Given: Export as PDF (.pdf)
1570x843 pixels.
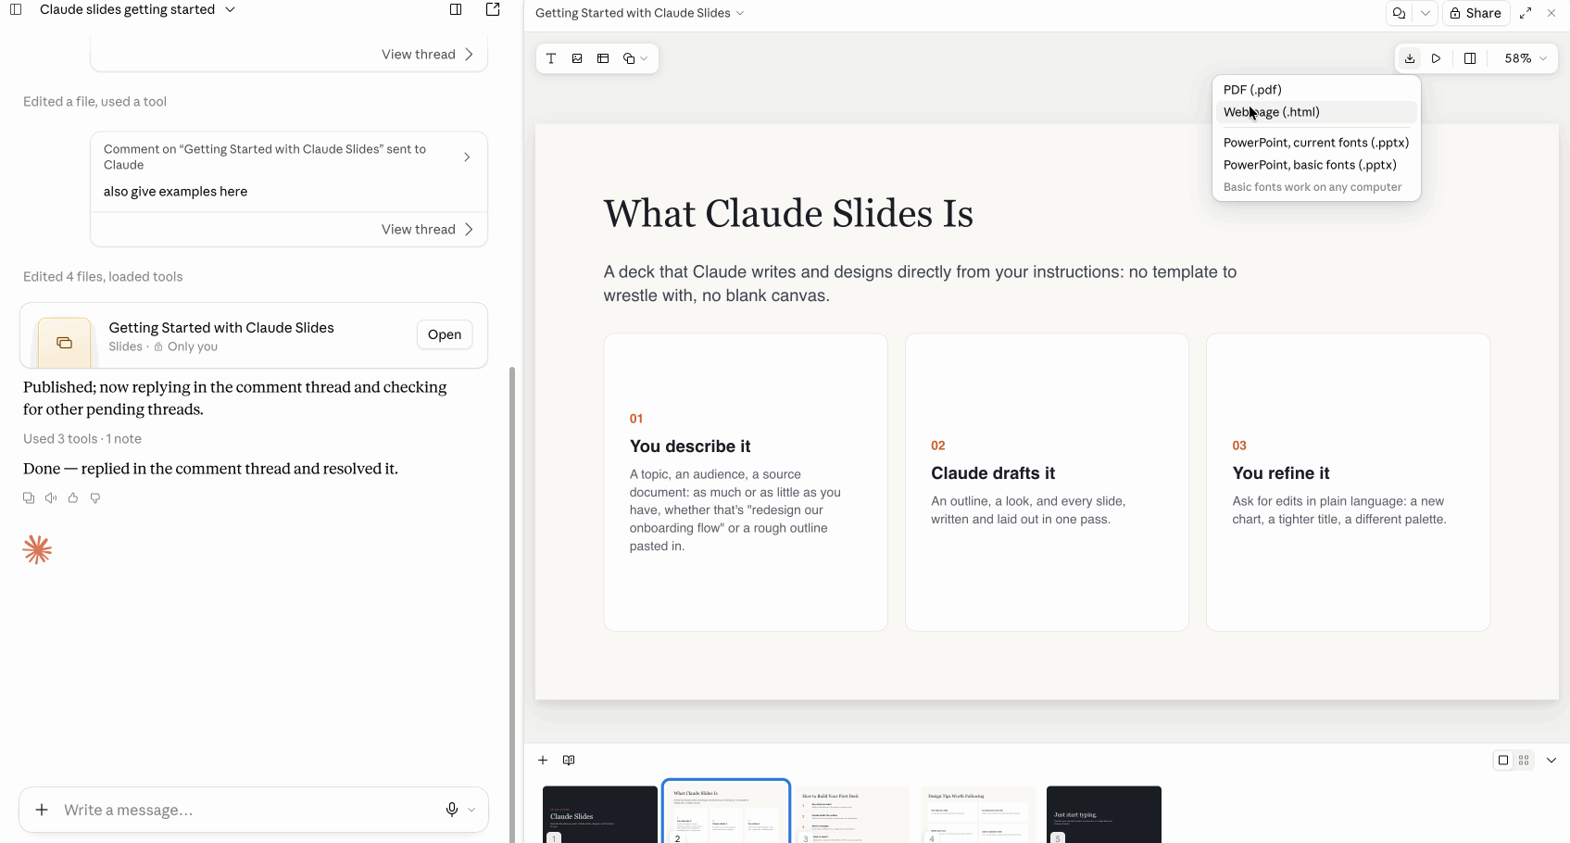Looking at the screenshot, I should [1316, 90].
